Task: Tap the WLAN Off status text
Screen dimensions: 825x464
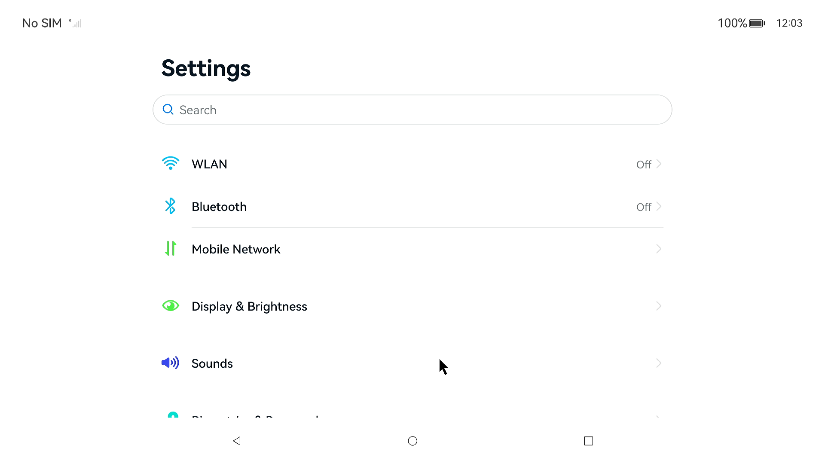Action: pyautogui.click(x=644, y=165)
